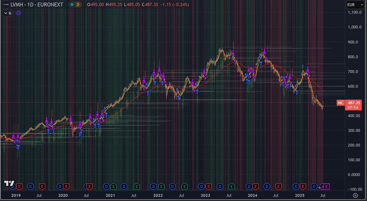Click the purple circular-arrows indicator icon
The width and height of the screenshot is (367, 201).
[x=18, y=13]
